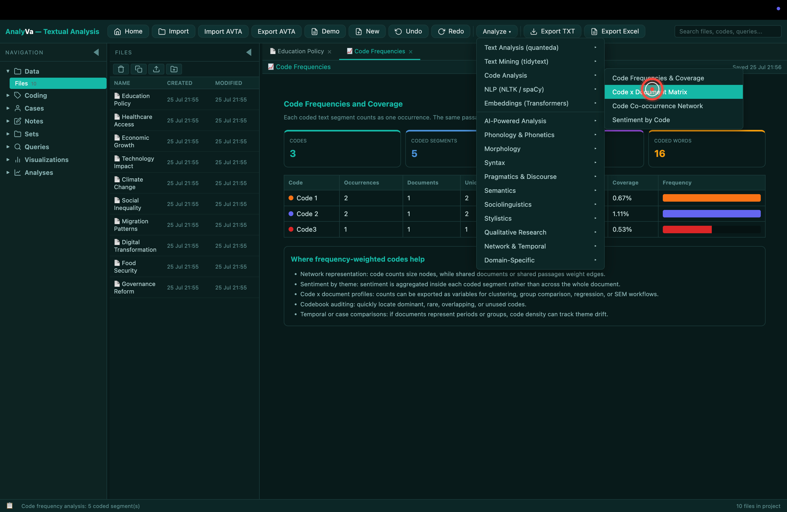Click the Redo toolbar button

[x=451, y=31]
